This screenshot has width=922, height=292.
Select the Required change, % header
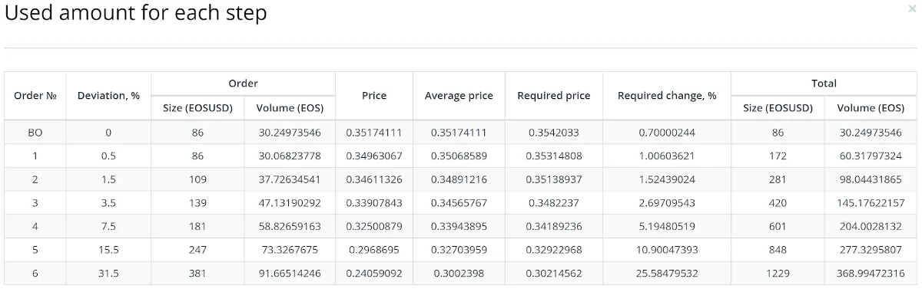667,96
